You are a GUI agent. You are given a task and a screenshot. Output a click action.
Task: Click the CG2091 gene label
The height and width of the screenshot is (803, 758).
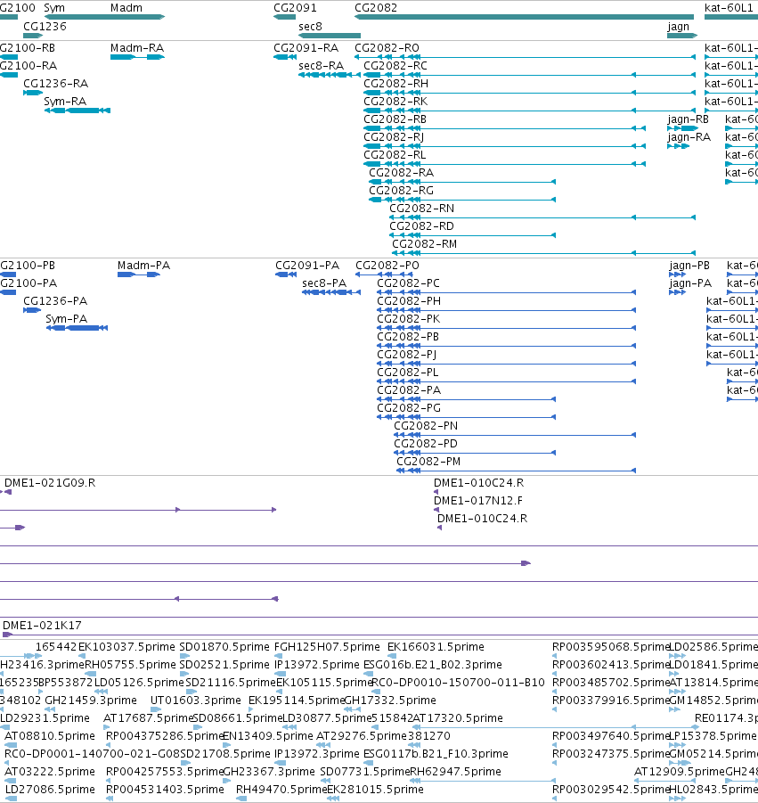pyautogui.click(x=296, y=8)
